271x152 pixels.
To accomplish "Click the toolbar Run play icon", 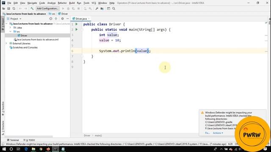I will pos(63,8).
